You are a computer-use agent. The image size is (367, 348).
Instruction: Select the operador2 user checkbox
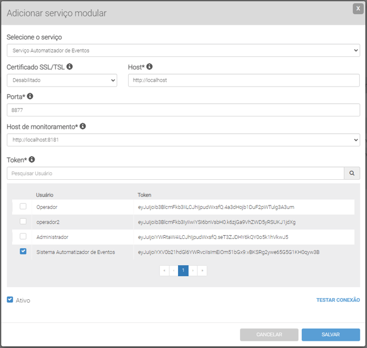point(23,221)
